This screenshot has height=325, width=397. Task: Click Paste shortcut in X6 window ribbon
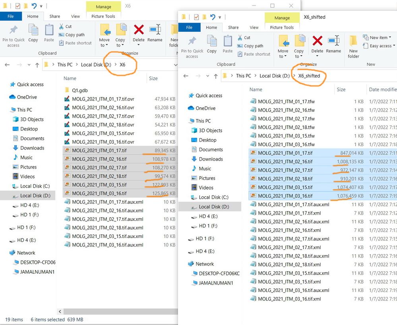click(76, 43)
